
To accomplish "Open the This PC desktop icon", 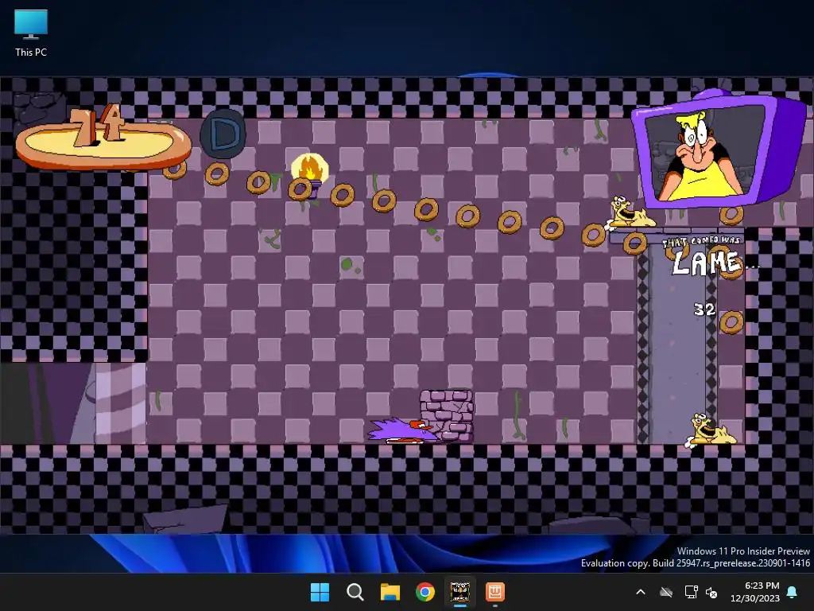I will [31, 33].
